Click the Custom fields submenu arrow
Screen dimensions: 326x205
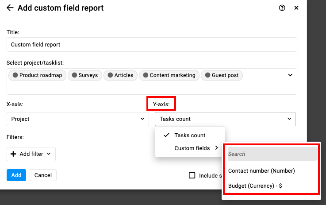[216, 148]
